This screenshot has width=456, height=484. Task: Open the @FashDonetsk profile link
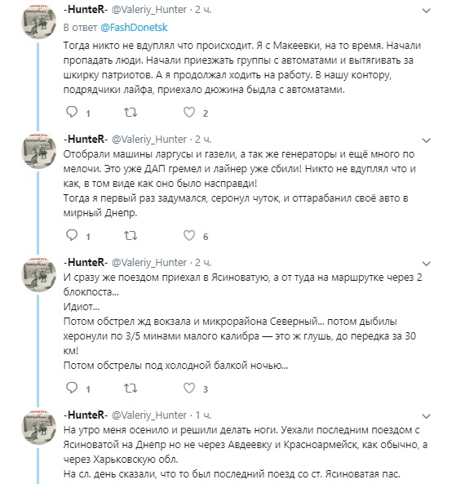(x=134, y=28)
